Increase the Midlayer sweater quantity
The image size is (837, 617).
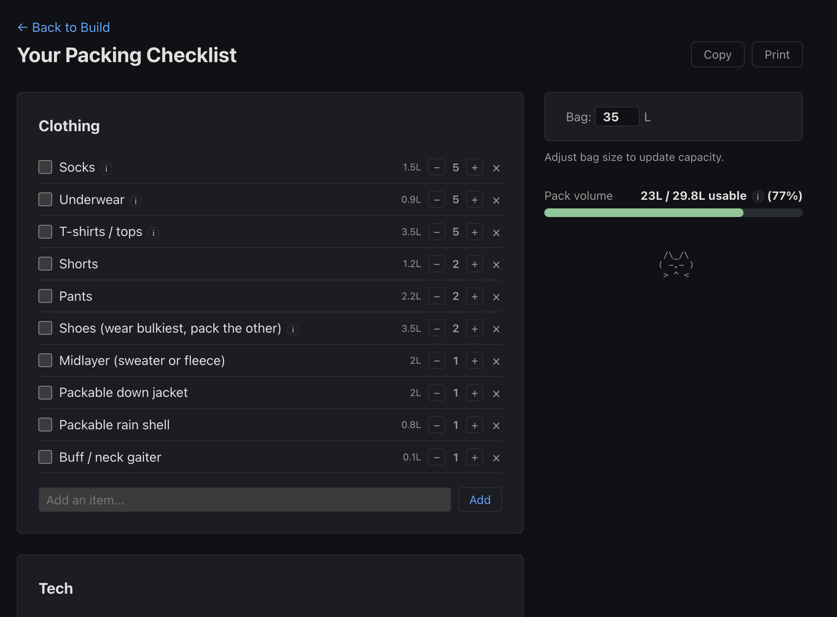(x=475, y=361)
